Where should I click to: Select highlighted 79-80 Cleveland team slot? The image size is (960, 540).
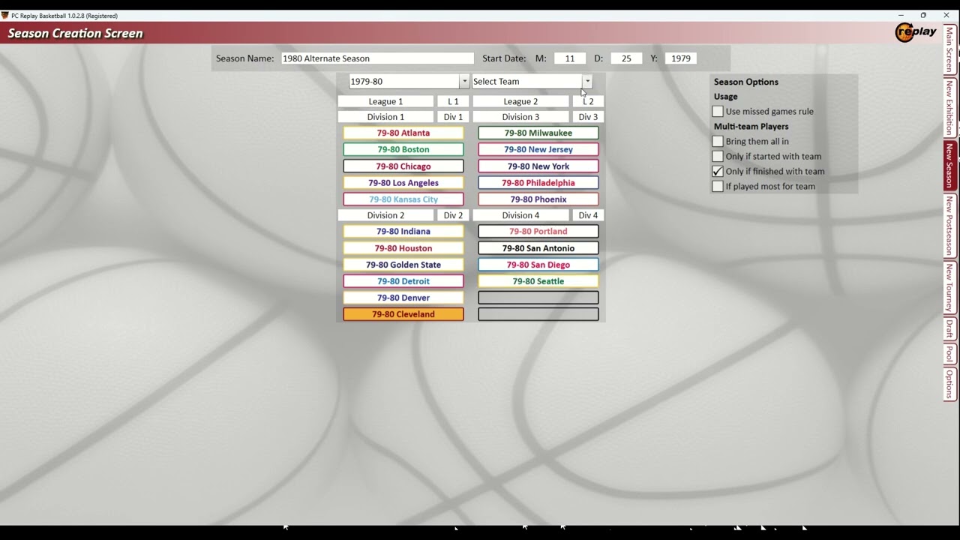click(x=403, y=313)
